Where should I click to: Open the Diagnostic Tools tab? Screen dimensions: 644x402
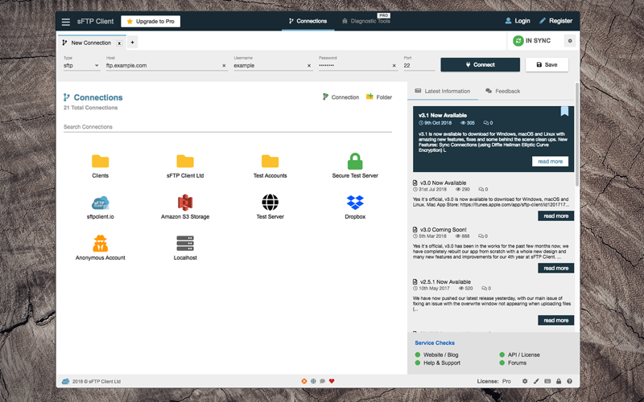tap(366, 21)
